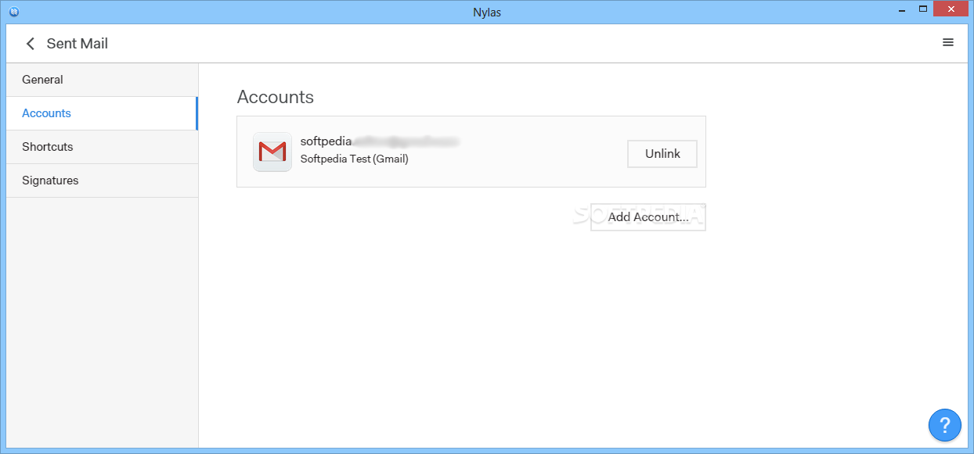974x454 pixels.
Task: Go back using the back arrow
Action: pyautogui.click(x=31, y=44)
